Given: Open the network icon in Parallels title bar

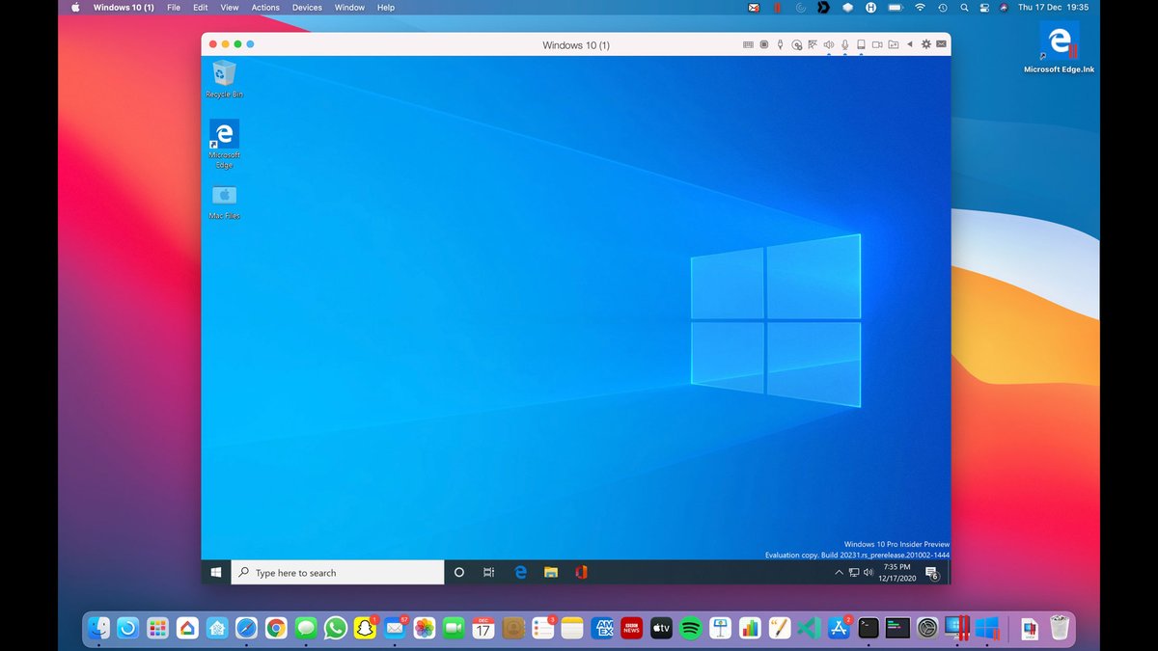Looking at the screenshot, I should (x=813, y=44).
